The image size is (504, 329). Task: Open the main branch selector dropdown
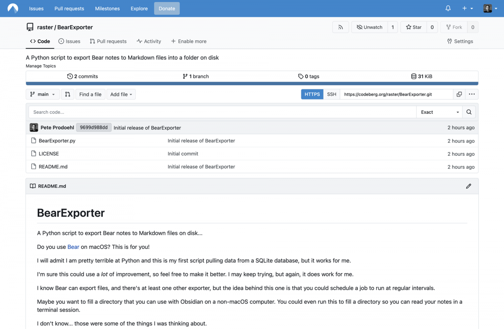[42, 94]
